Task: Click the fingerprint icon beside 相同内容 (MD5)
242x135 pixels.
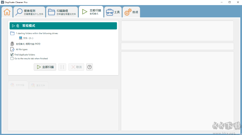Action: tap(12, 44)
